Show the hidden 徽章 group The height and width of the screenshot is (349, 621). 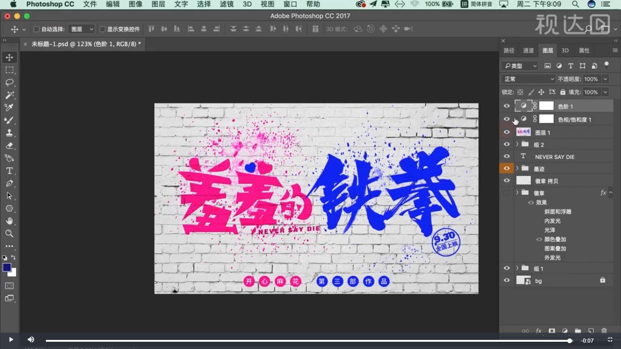point(507,193)
